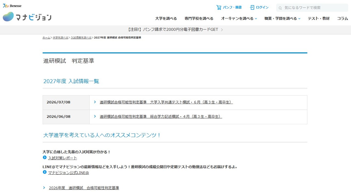Open 大学入学共通テスト模試・6月 判定基準 link
Image resolution: width=351 pixels, height=192 pixels.
pyautogui.click(x=166, y=102)
